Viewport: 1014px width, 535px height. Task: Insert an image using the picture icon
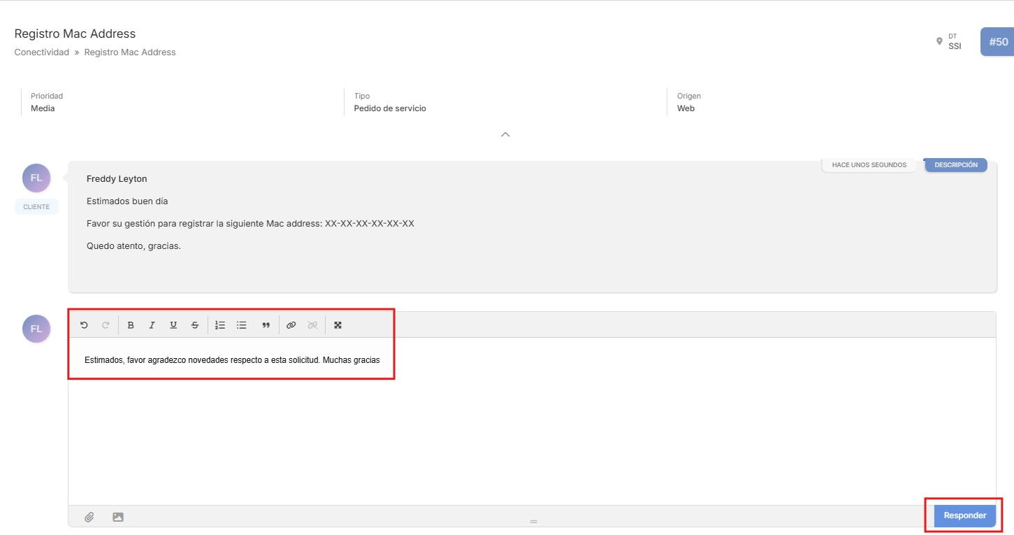[x=118, y=517]
